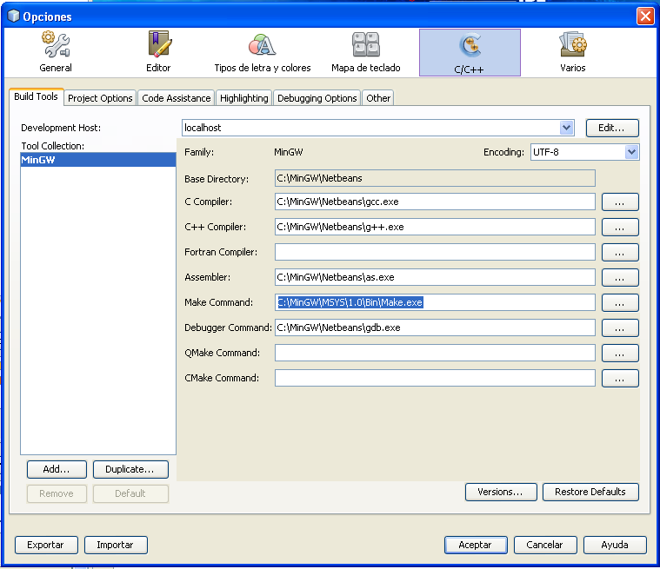660x569 pixels.
Task: Browse for the CMake Command executable
Action: coord(620,379)
